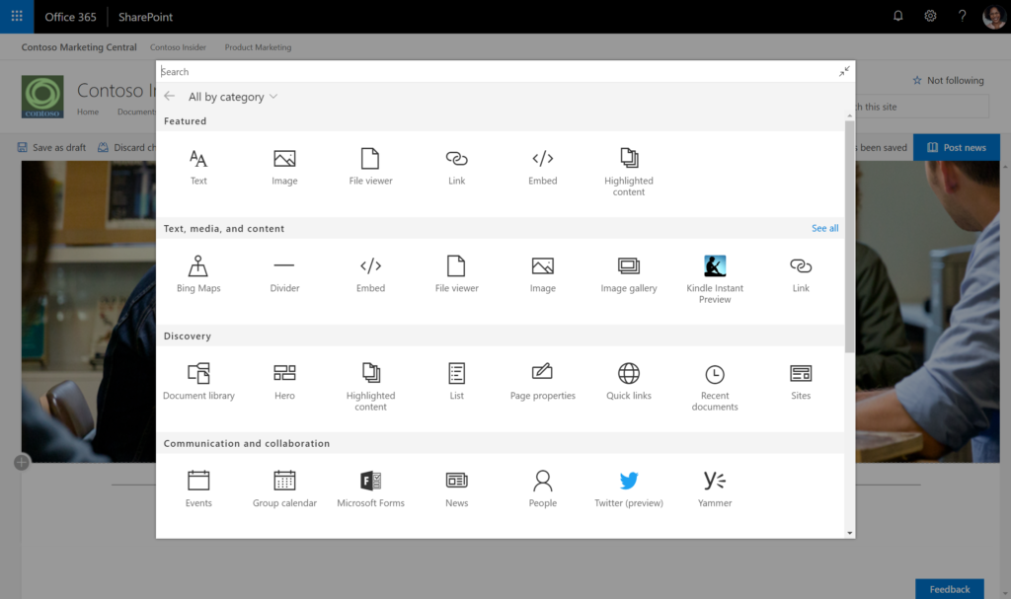This screenshot has width=1011, height=599.
Task: Open Contoso Marketing Central hub
Action: [79, 47]
